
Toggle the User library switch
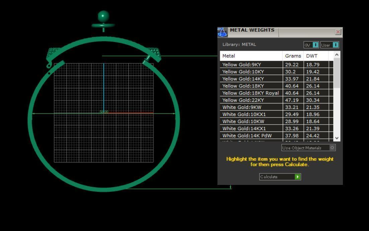click(330, 45)
